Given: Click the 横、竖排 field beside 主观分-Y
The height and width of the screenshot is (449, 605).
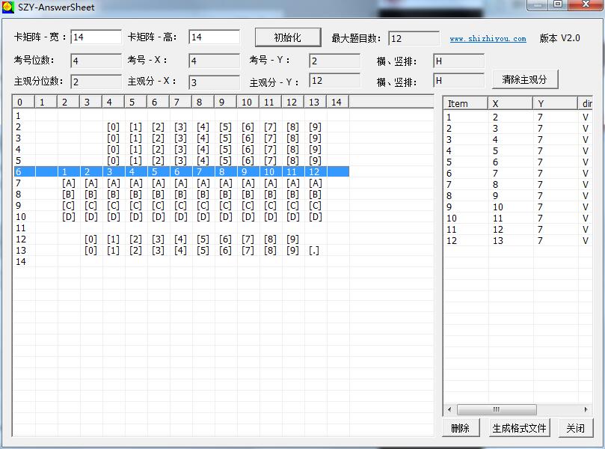Looking at the screenshot, I should (x=458, y=80).
